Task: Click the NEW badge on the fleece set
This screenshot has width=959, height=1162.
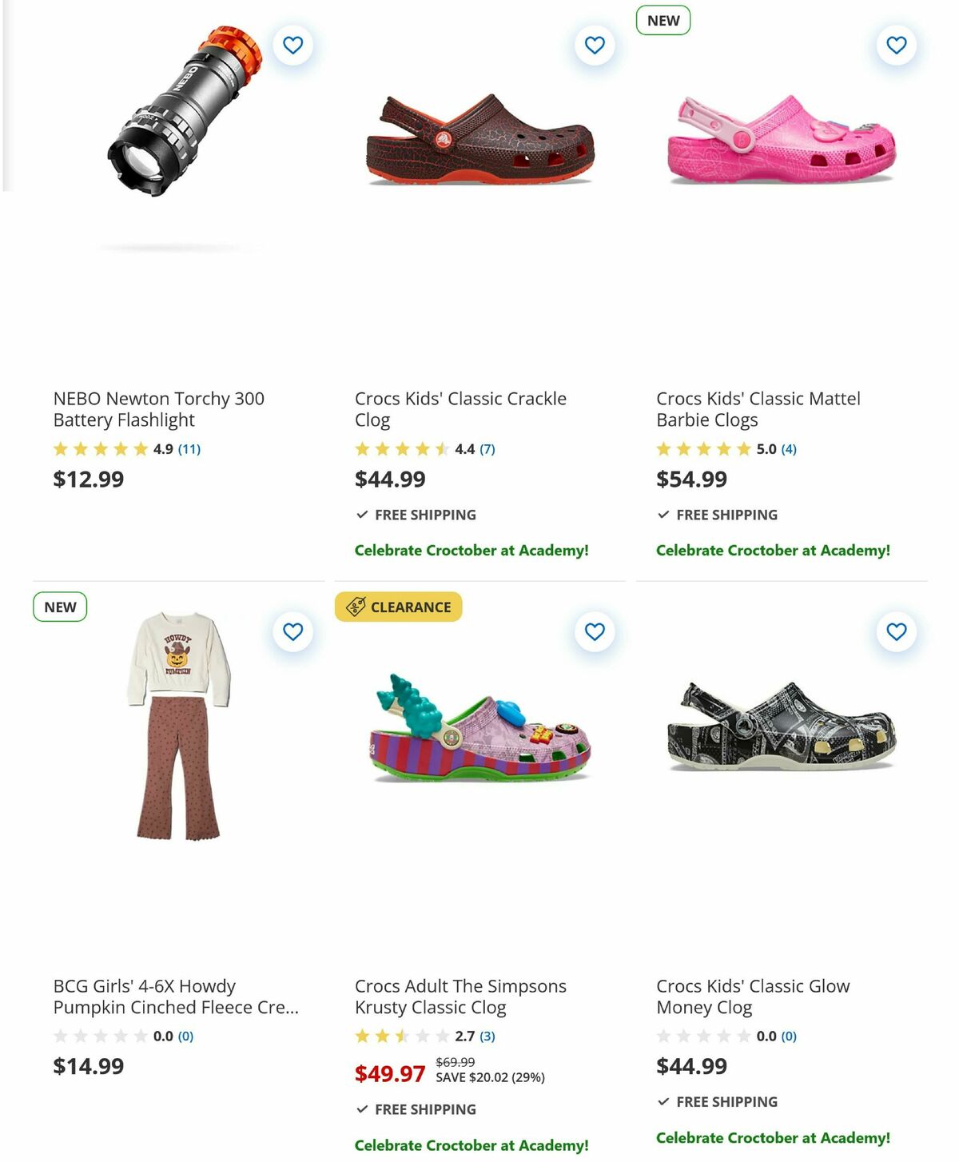Action: pyautogui.click(x=60, y=607)
